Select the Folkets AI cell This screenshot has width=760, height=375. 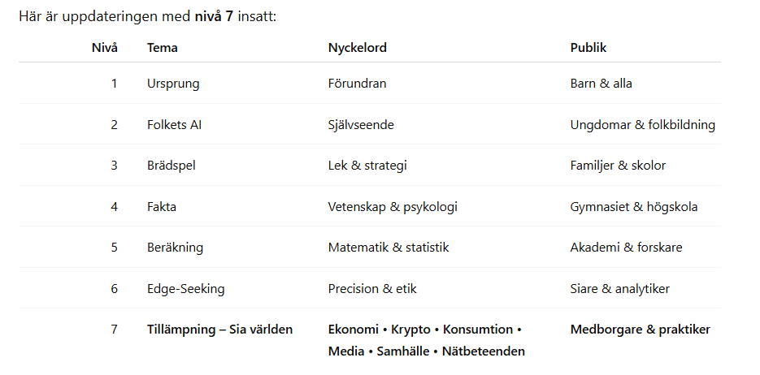pos(175,125)
